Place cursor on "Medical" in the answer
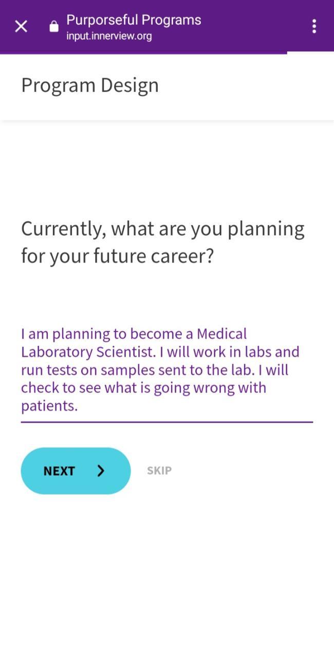The width and height of the screenshot is (334, 658). 221,334
